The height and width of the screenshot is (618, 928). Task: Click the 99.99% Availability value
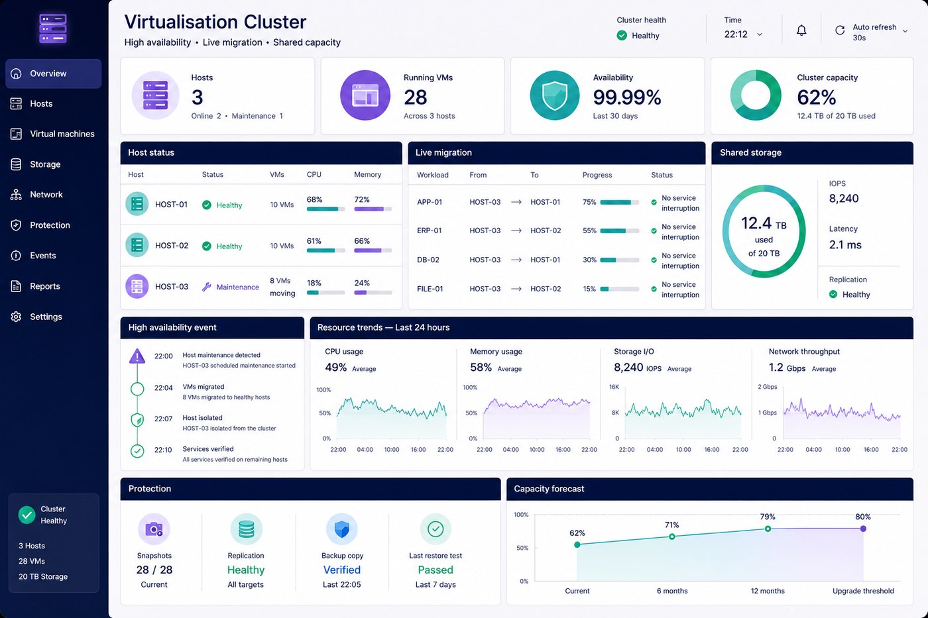(627, 97)
